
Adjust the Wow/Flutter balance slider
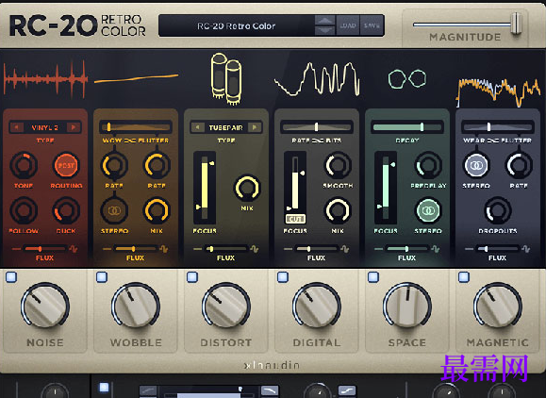tap(136, 126)
